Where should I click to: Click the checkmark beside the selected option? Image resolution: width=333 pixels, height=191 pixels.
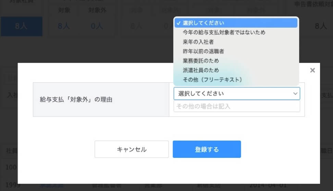click(x=178, y=23)
